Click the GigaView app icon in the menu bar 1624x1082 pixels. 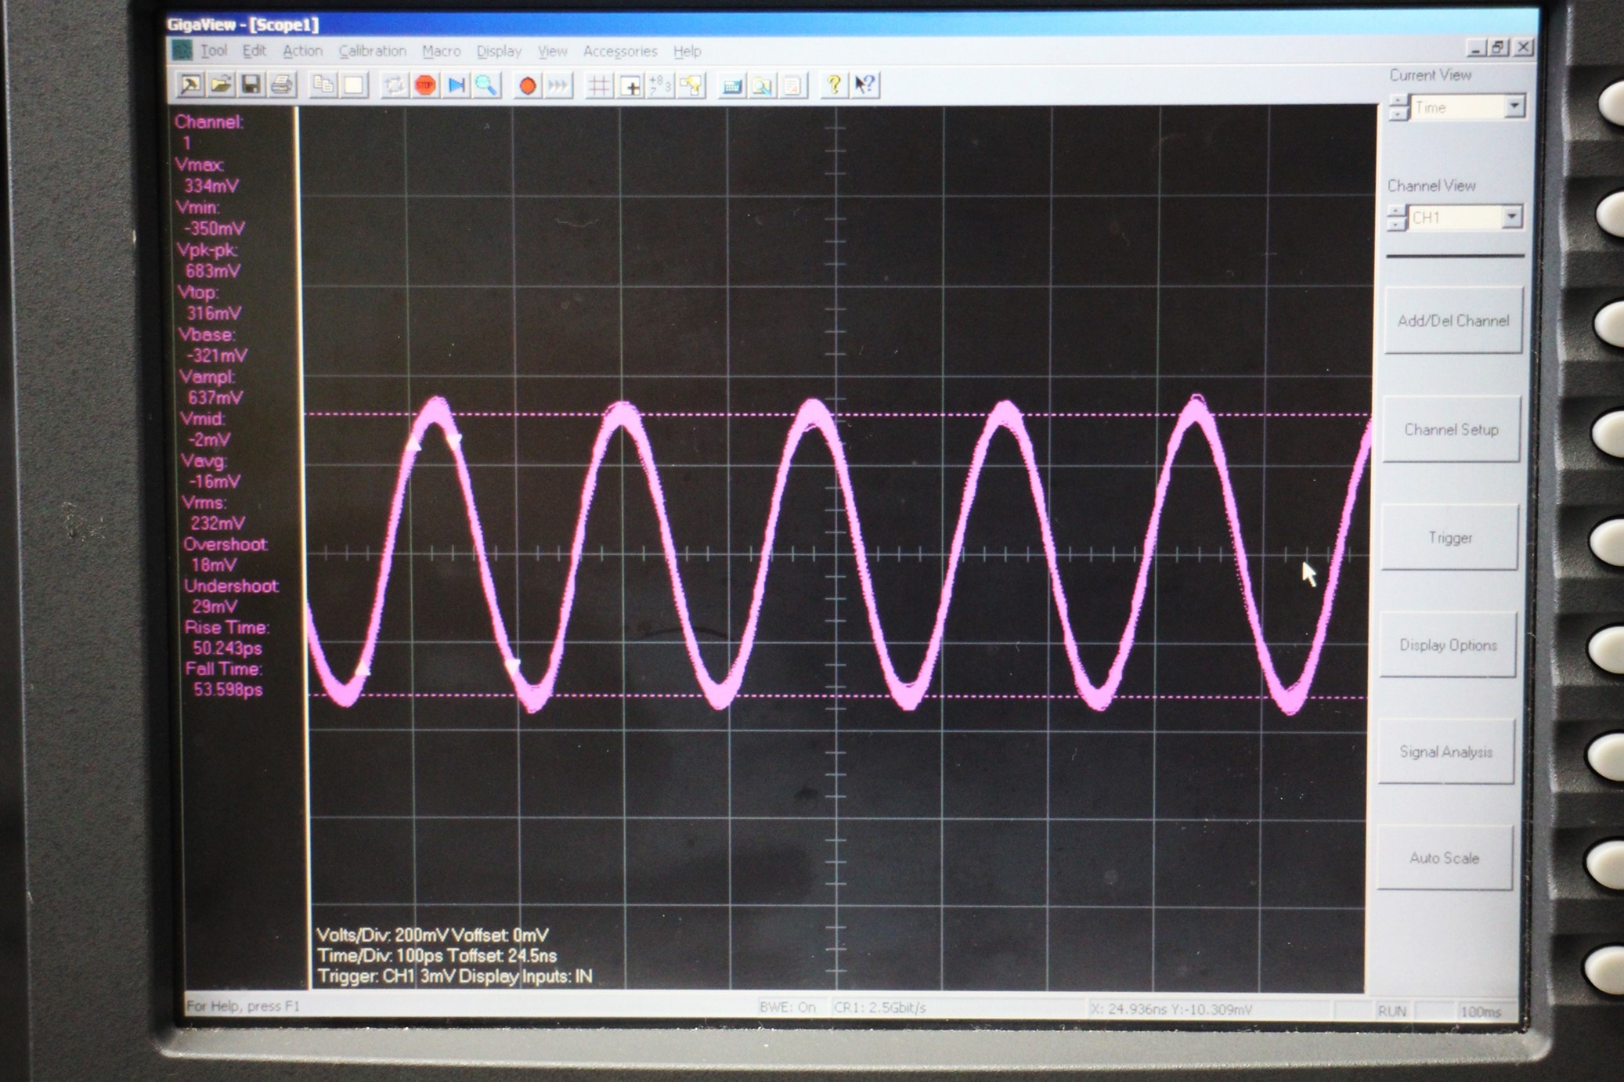click(x=182, y=51)
